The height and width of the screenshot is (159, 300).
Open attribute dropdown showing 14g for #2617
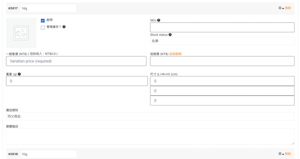click(x=48, y=8)
